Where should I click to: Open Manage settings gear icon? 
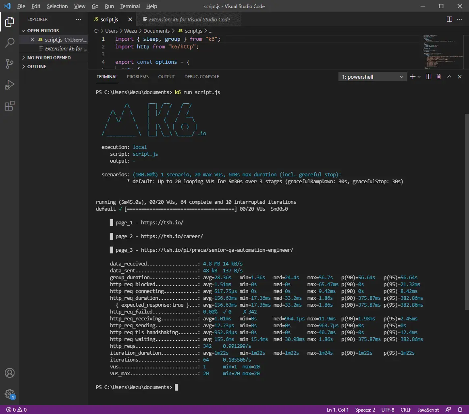(x=10, y=394)
